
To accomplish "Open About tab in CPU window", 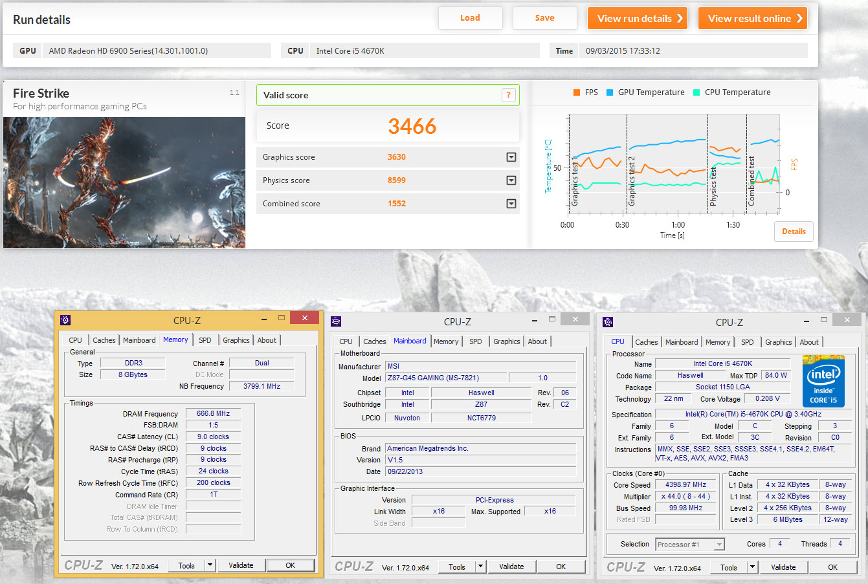I will point(809,342).
